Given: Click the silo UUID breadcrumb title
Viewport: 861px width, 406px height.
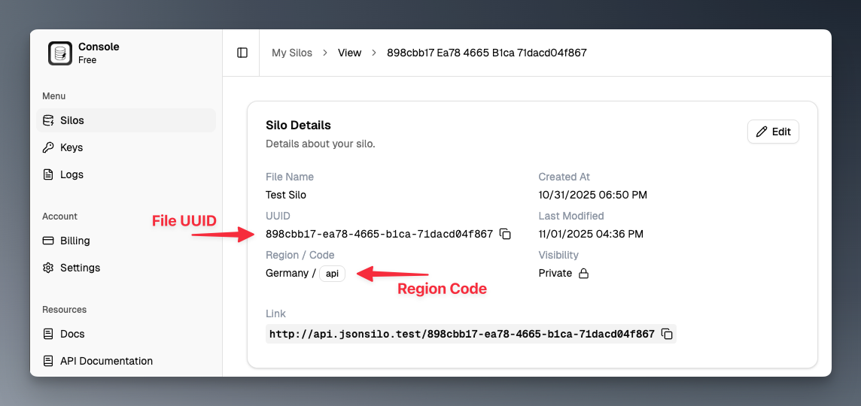Looking at the screenshot, I should [487, 53].
